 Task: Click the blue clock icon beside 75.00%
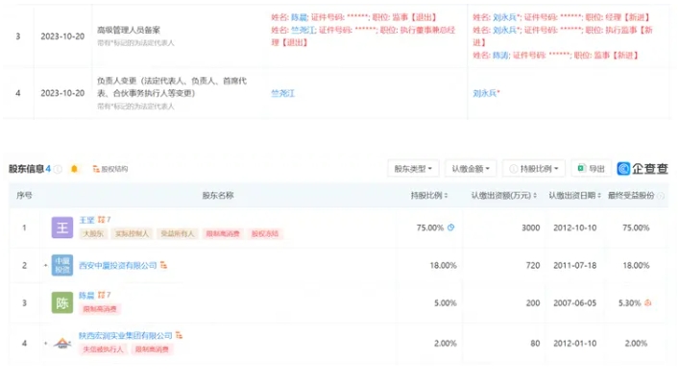click(x=450, y=227)
